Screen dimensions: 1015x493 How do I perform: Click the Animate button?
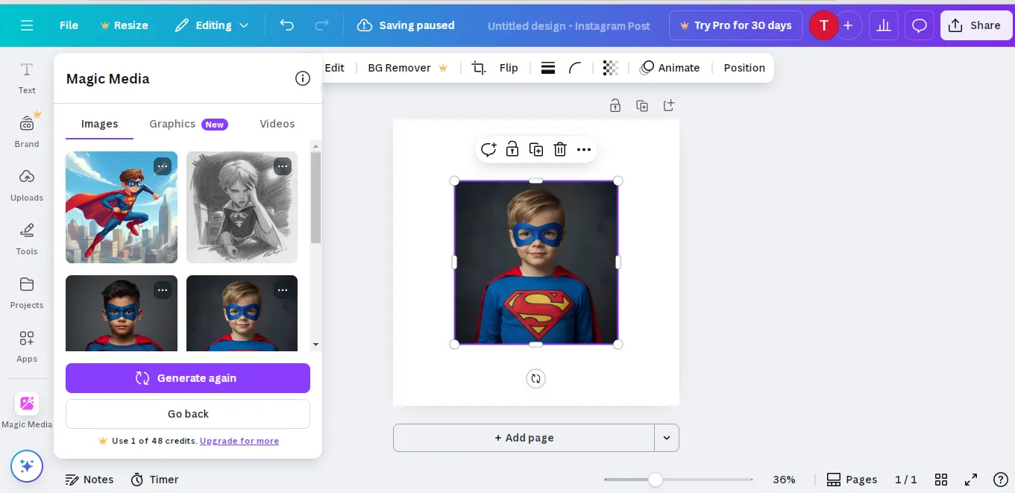[x=670, y=68]
